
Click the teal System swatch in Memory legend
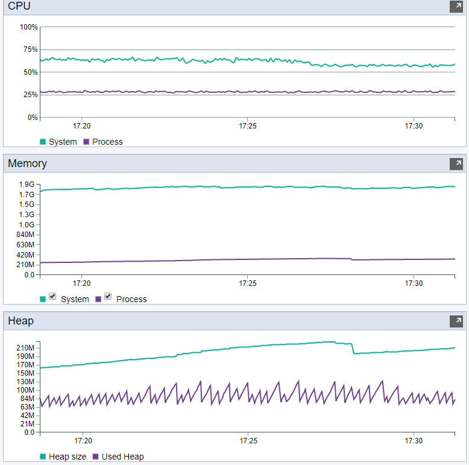tap(43, 299)
